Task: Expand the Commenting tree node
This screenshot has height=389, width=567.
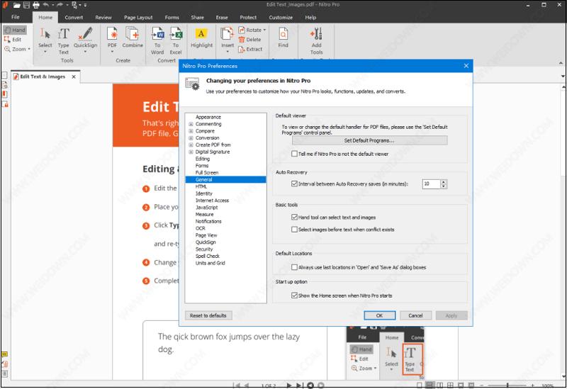Action: tap(191, 124)
